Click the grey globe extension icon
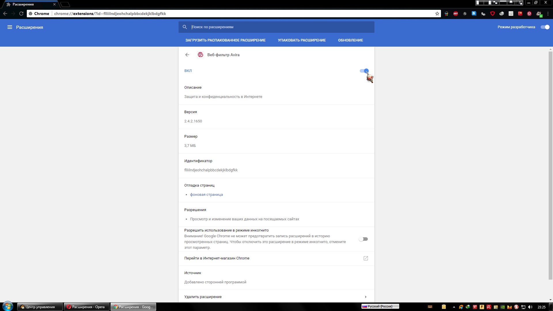The width and height of the screenshot is (553, 311). pyautogui.click(x=502, y=14)
